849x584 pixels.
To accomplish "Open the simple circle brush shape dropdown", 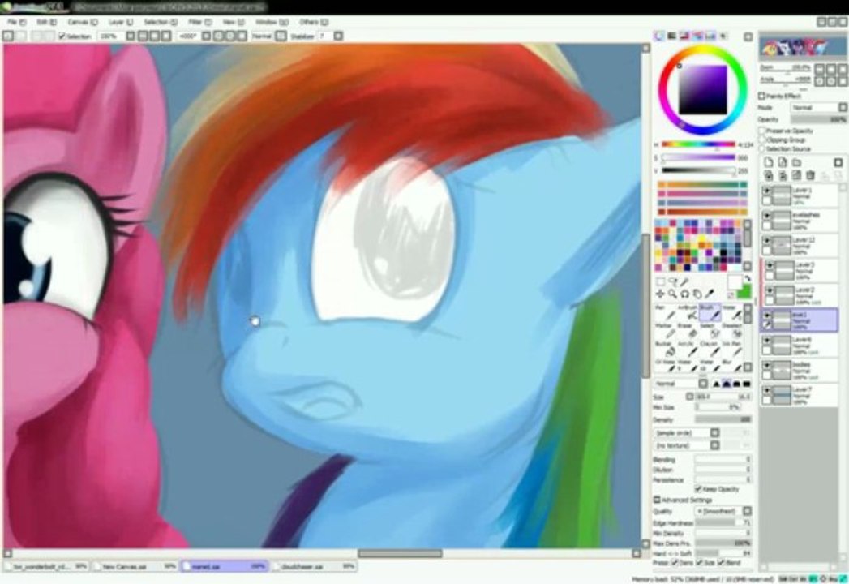I will pos(687,433).
